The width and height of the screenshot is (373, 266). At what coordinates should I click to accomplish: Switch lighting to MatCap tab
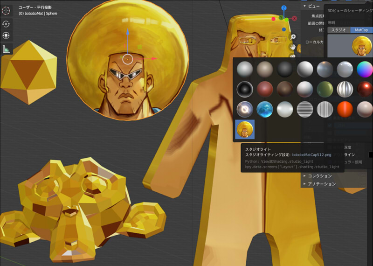point(361,30)
